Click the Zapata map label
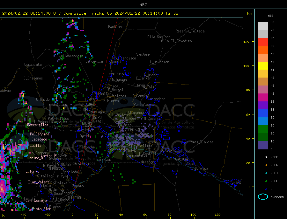The image size is (287, 219). click(78, 186)
